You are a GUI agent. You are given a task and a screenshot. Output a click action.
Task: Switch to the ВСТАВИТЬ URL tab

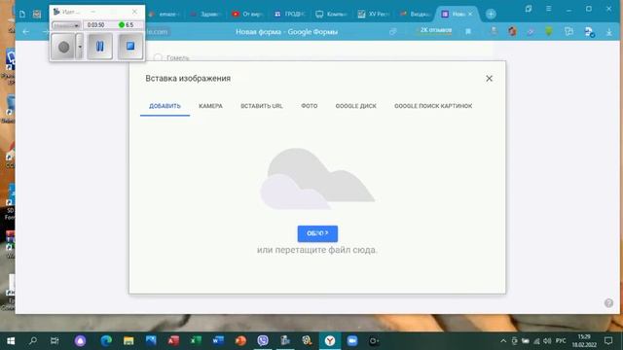pos(262,106)
